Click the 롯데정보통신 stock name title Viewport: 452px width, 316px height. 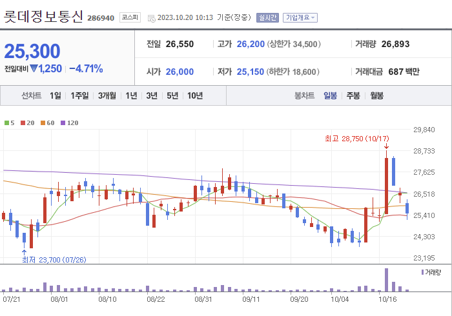click(x=43, y=16)
